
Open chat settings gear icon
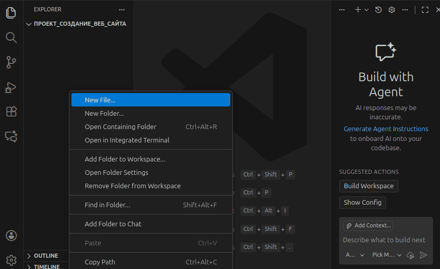tap(392, 10)
